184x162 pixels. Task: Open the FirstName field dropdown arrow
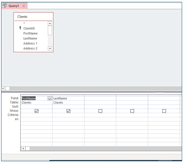click(50, 99)
